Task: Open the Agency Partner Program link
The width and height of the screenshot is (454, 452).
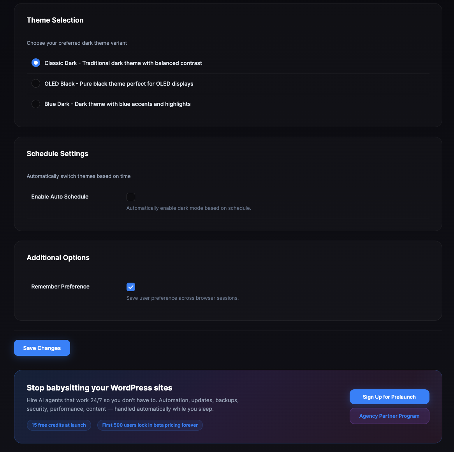Action: pos(389,416)
